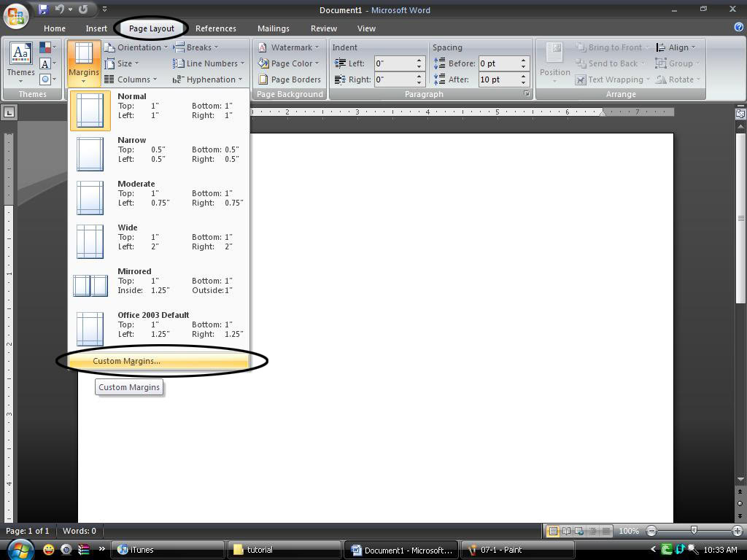The image size is (747, 560).
Task: Open Microsoft Office Word Help icon
Action: pos(739,28)
